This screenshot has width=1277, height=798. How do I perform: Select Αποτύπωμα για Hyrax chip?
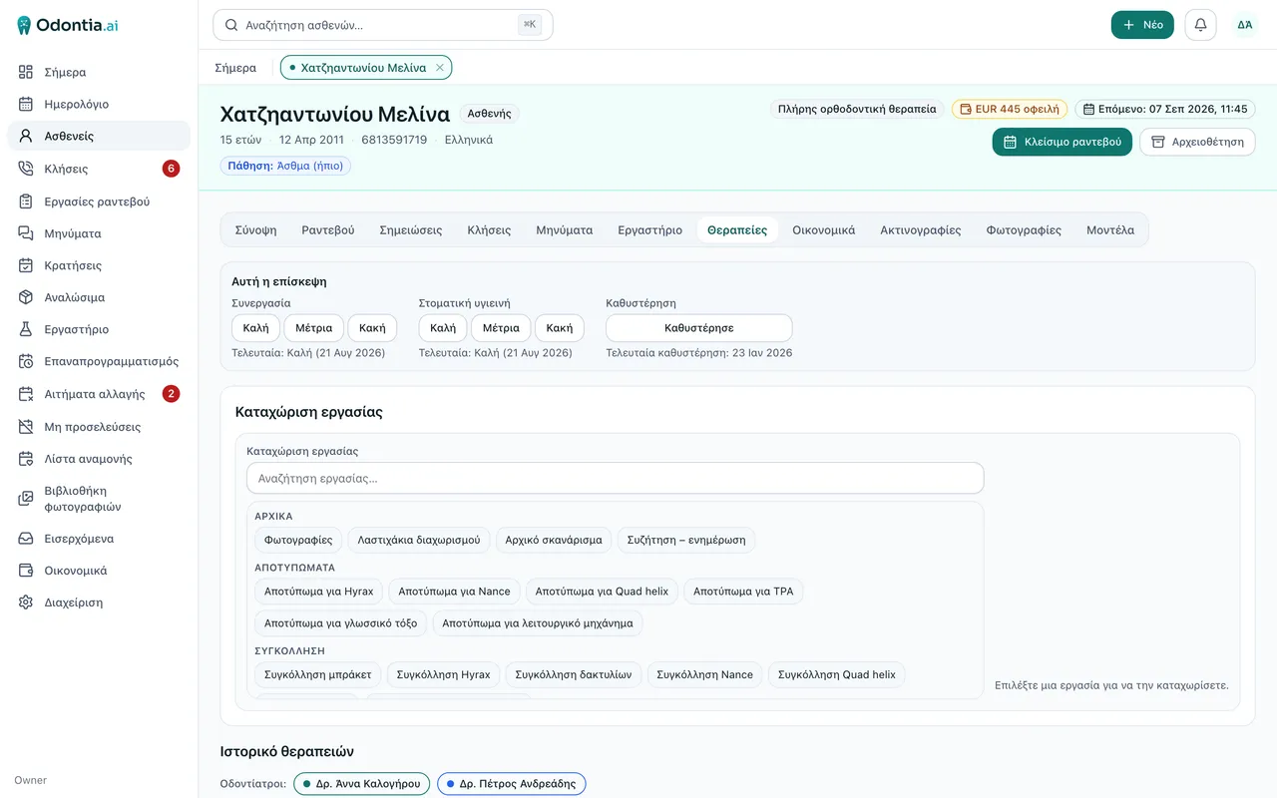(318, 592)
